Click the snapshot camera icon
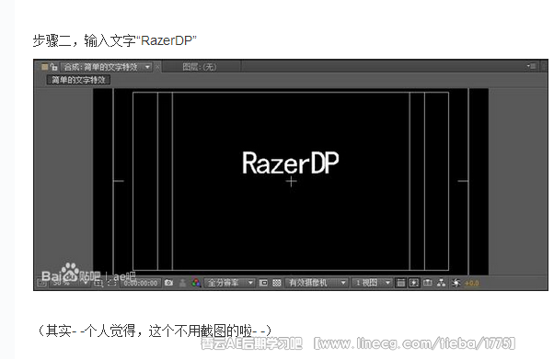The height and width of the screenshot is (359, 554). (169, 283)
